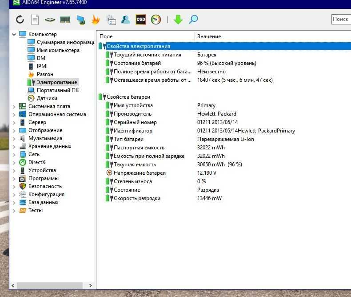Select the Электропитание tree item
The image size is (351, 297).
(57, 82)
